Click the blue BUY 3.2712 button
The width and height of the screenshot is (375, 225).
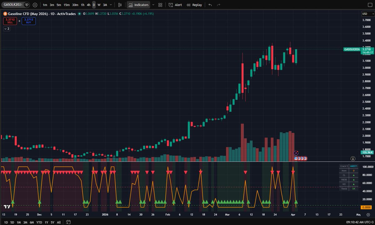click(x=29, y=21)
